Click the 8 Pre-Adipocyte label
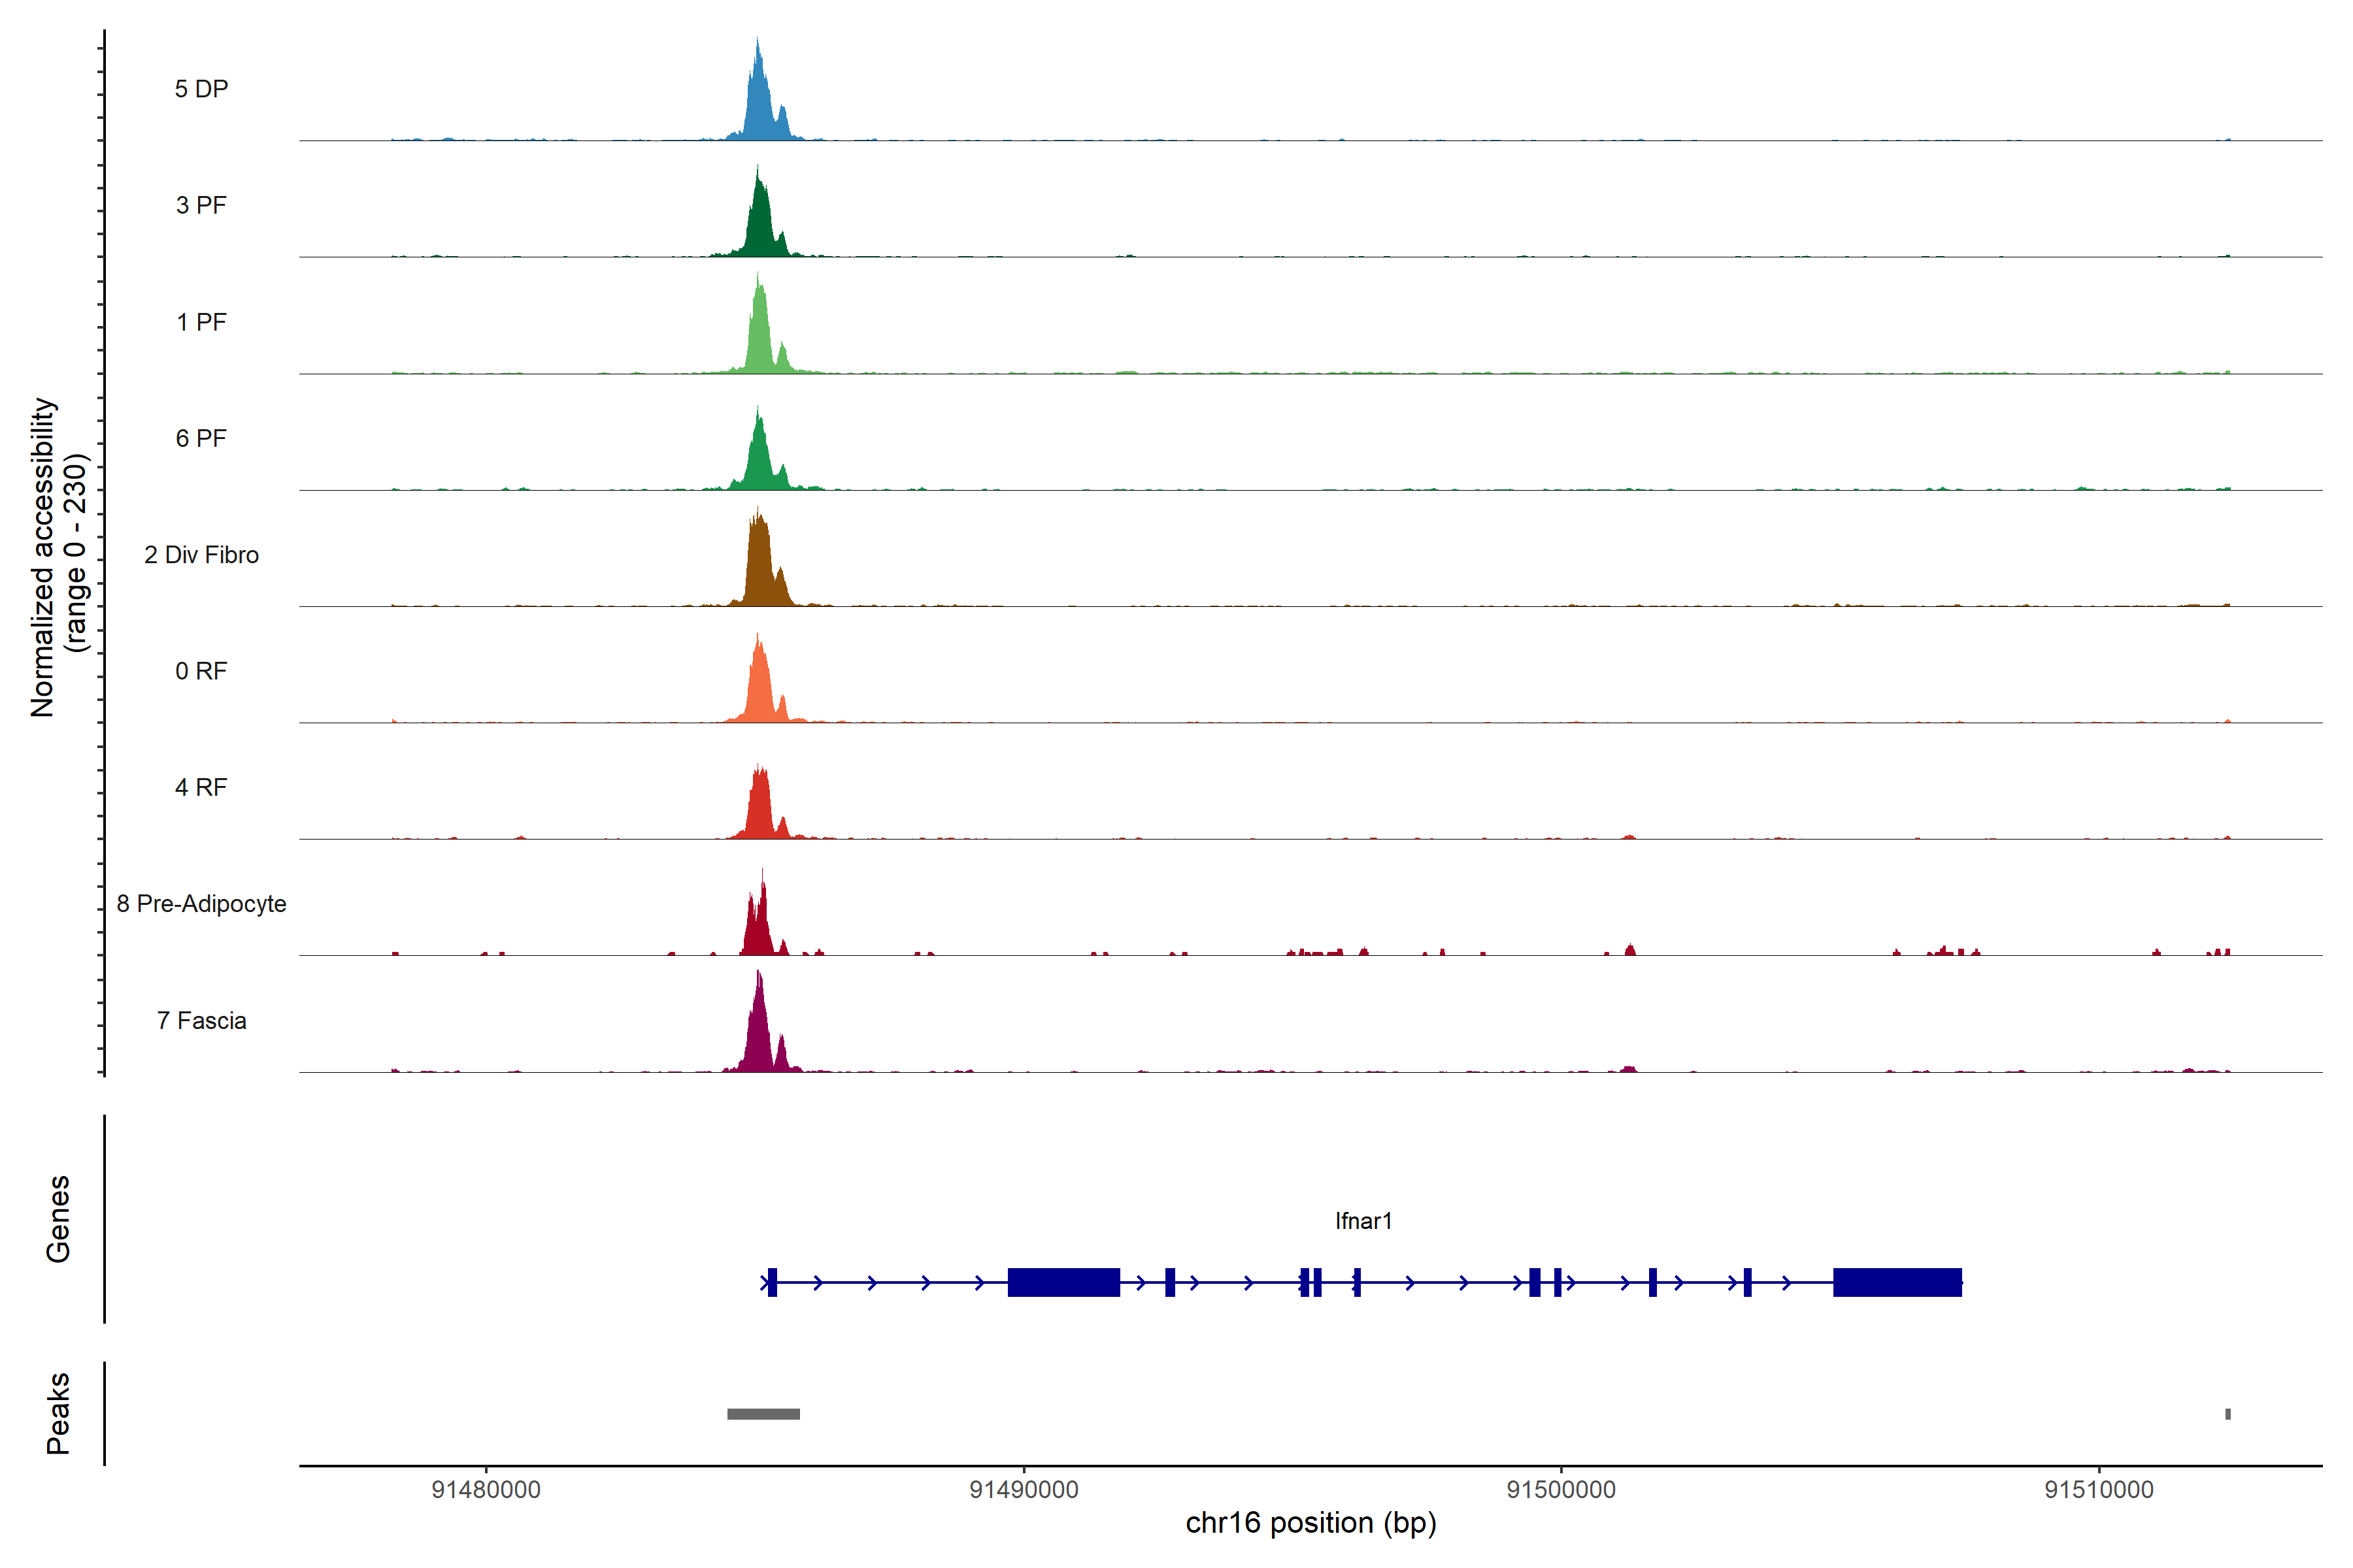 [x=201, y=904]
